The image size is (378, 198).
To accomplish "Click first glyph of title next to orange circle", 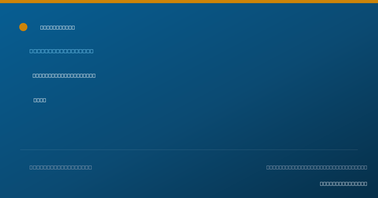I will pyautogui.click(x=42, y=28).
